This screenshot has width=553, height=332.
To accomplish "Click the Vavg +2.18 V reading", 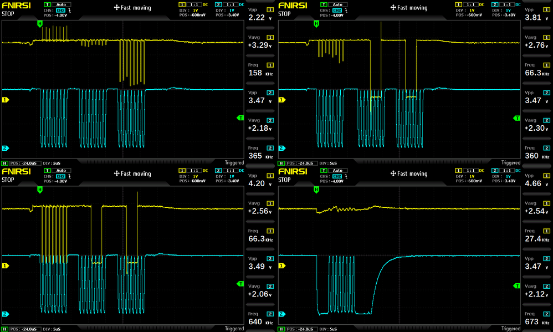I will pos(260,125).
